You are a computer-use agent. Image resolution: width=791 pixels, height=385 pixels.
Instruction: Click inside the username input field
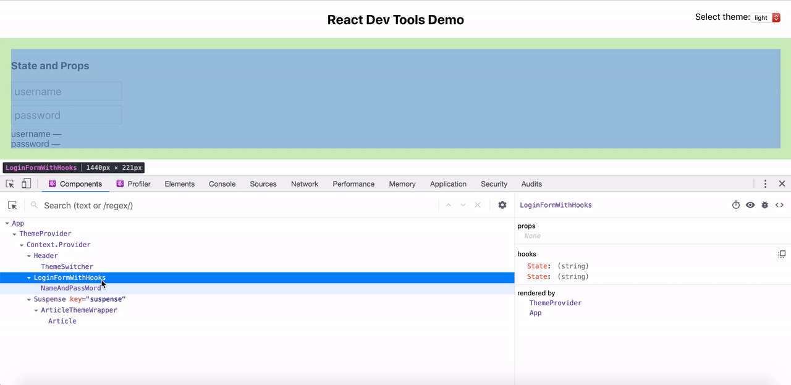pos(66,90)
